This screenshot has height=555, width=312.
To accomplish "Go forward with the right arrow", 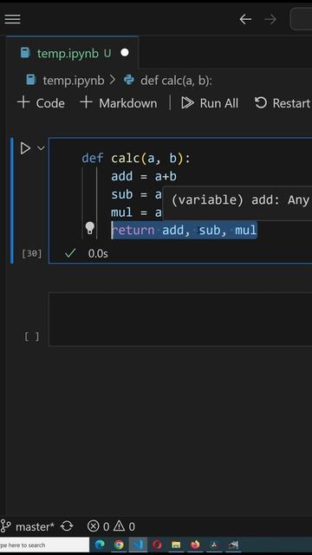I will [x=270, y=19].
